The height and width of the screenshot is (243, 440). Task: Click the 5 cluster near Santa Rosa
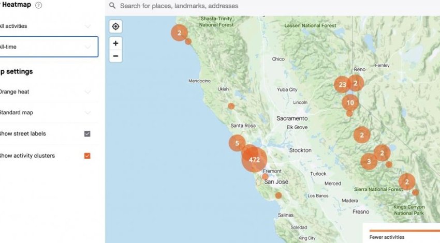(237, 143)
